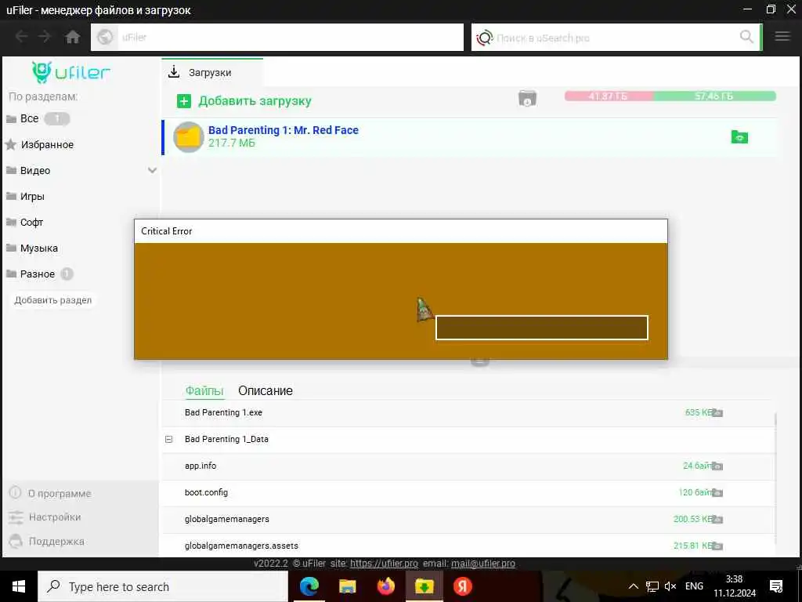Click the globe icon in address bar
Viewport: 802px width, 602px height.
[105, 38]
